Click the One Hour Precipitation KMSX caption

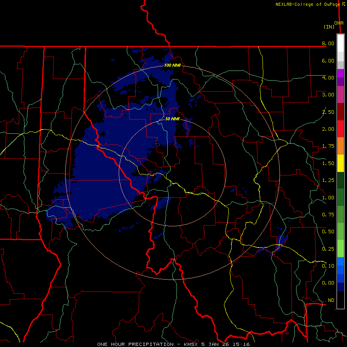(173, 344)
